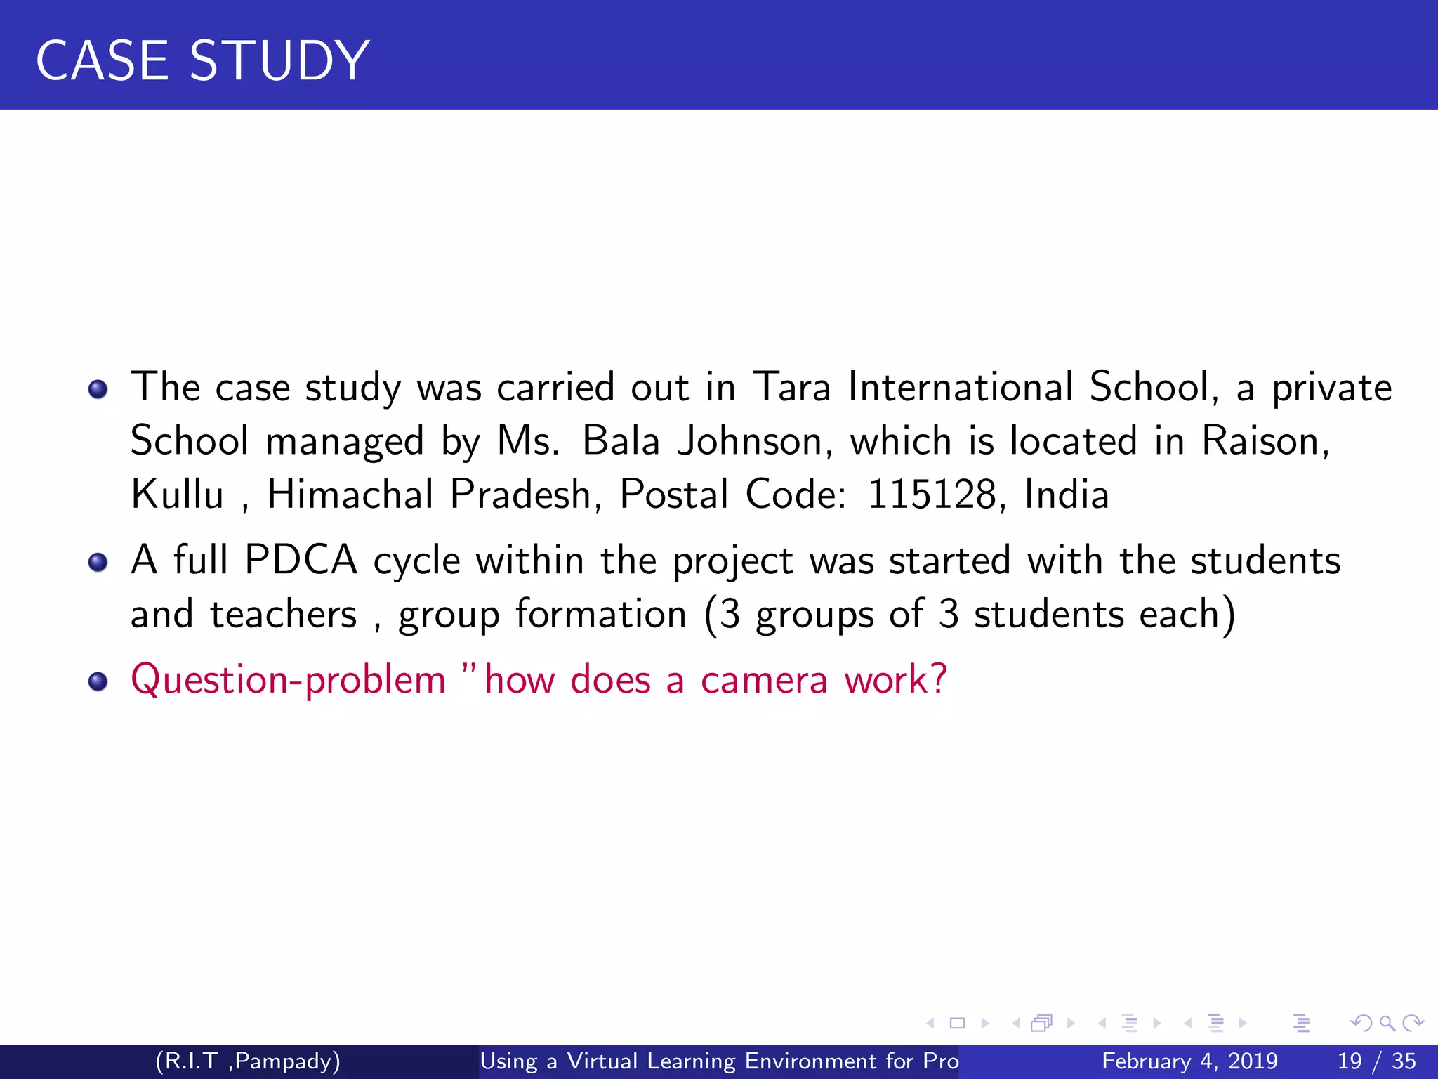This screenshot has height=1079, width=1438.
Task: Click the 'CASE STUDY' slide title
Action: 202,60
